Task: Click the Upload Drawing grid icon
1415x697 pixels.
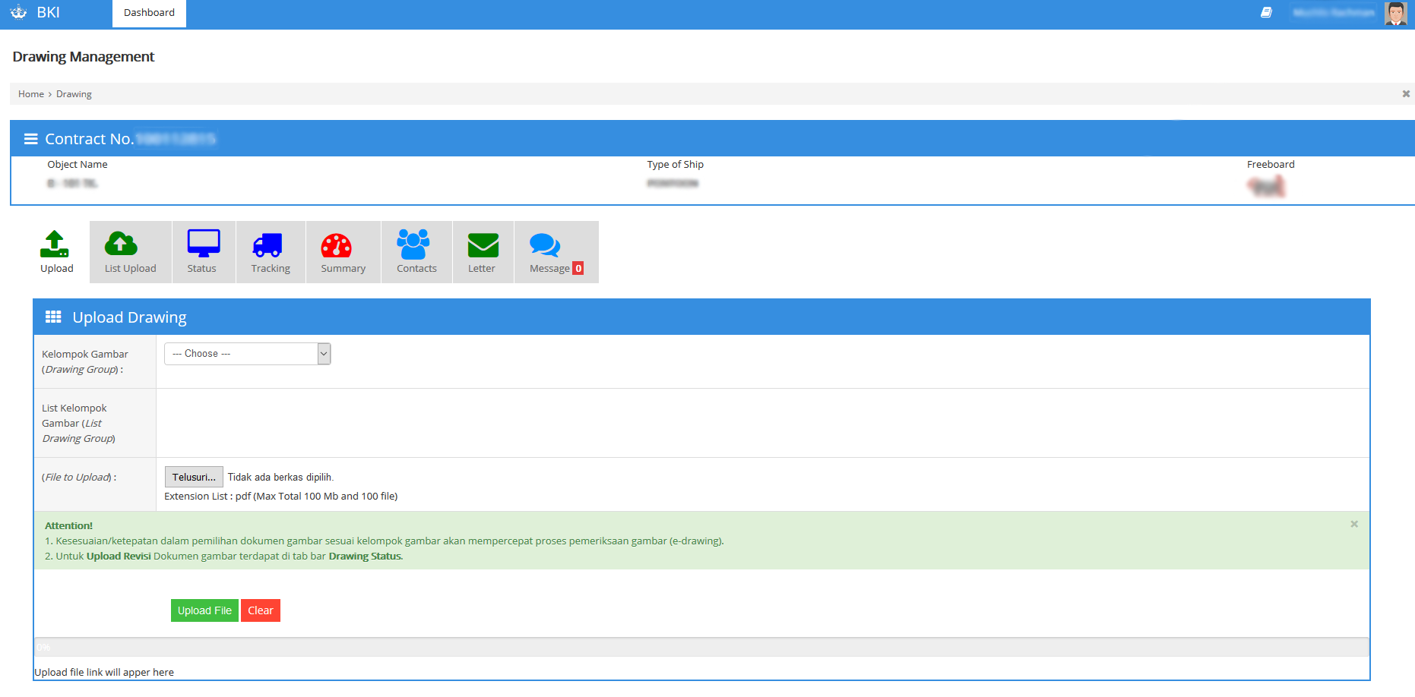Action: 53,317
